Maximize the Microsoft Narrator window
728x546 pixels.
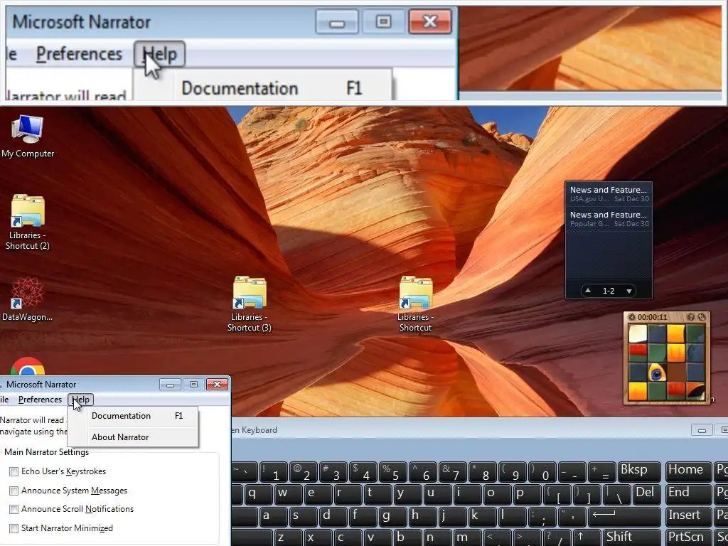tap(193, 385)
